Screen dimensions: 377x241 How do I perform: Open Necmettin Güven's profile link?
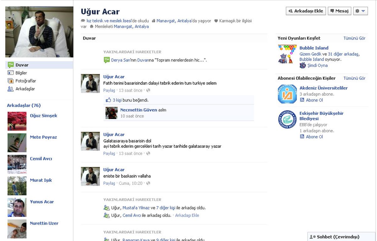[139, 110]
